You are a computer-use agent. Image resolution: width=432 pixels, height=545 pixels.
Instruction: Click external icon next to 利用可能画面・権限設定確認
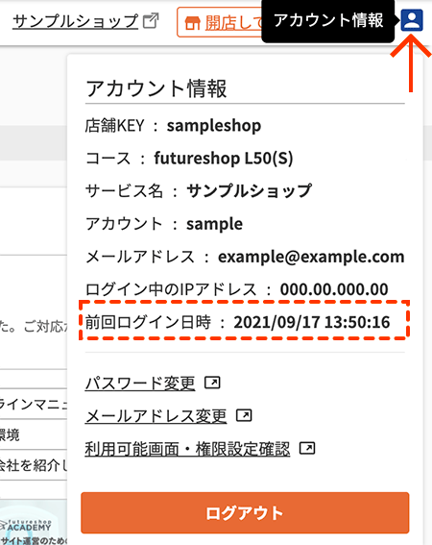[x=307, y=448]
